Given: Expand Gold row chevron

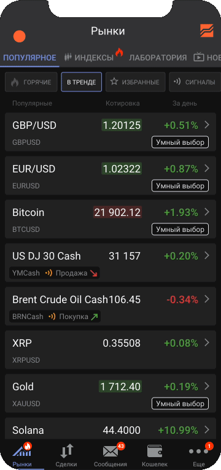Looking at the screenshot, I should click(x=206, y=387).
